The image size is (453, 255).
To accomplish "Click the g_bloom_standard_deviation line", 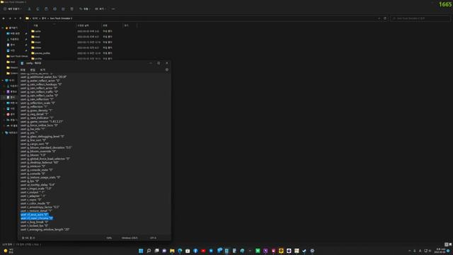I will pos(46,148).
